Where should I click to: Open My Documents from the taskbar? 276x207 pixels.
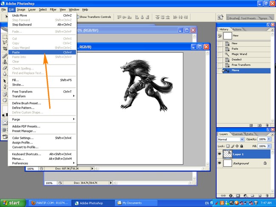click(x=136, y=203)
